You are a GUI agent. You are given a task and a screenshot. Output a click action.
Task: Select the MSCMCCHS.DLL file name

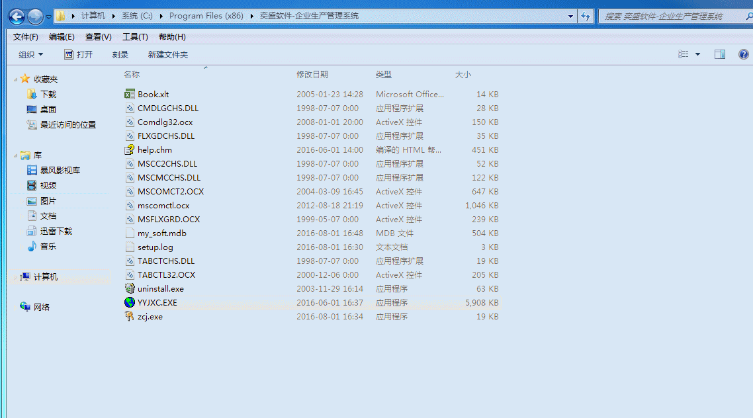pos(169,177)
